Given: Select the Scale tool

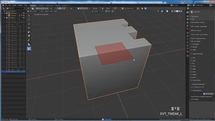Looking at the screenshot, I should 29,32.
